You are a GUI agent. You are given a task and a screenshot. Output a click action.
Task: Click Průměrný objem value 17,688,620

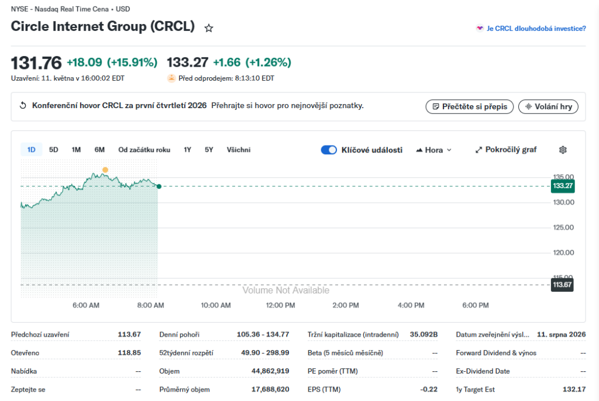tap(270, 389)
